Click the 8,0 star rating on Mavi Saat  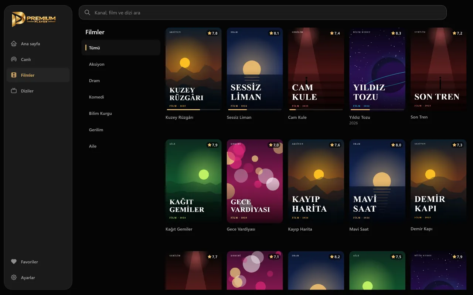coord(396,145)
